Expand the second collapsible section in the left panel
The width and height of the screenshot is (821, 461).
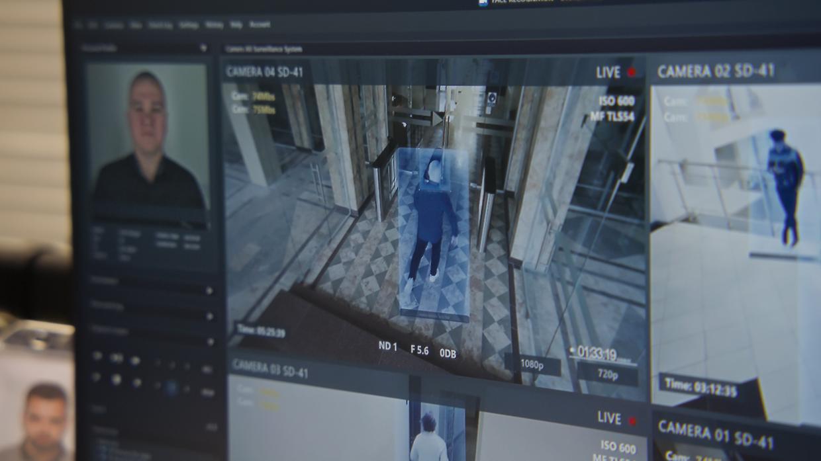(x=210, y=316)
